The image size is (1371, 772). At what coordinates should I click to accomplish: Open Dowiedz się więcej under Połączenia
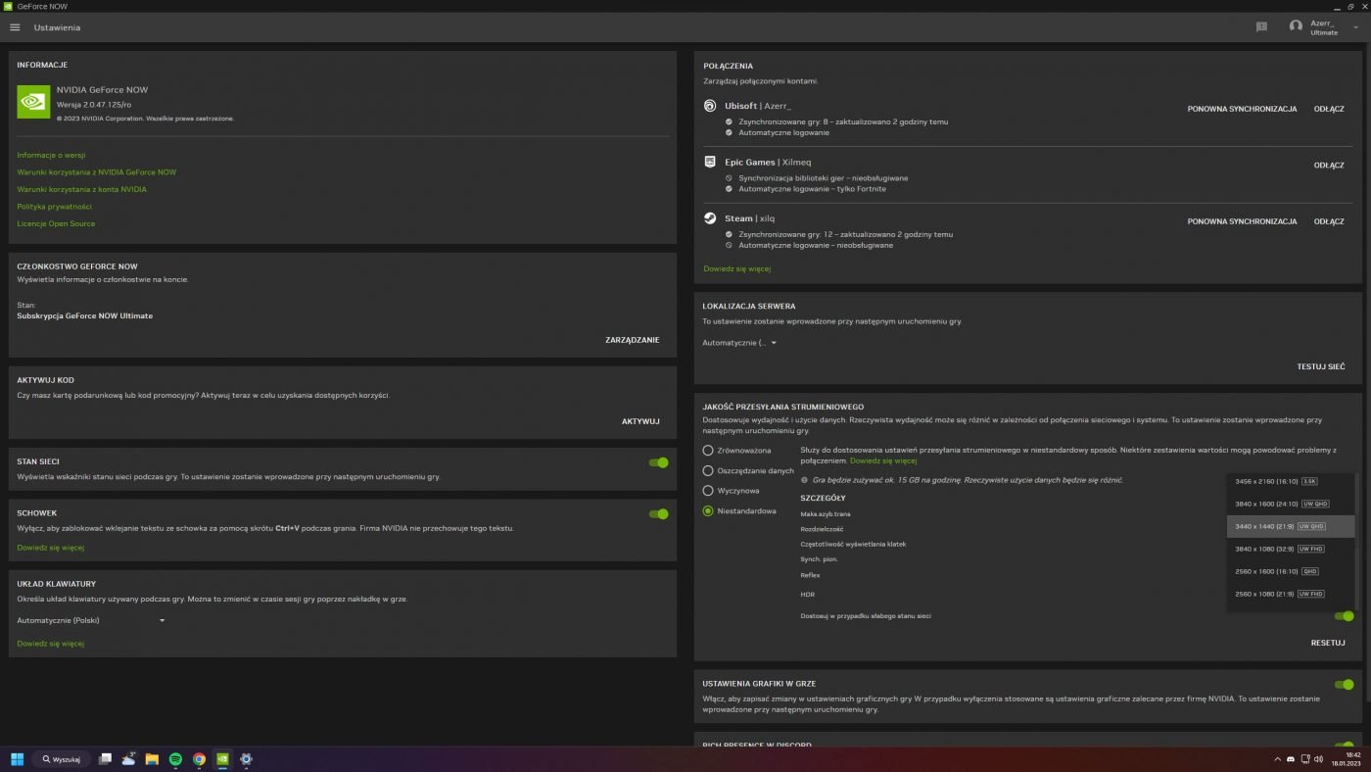[x=737, y=268]
